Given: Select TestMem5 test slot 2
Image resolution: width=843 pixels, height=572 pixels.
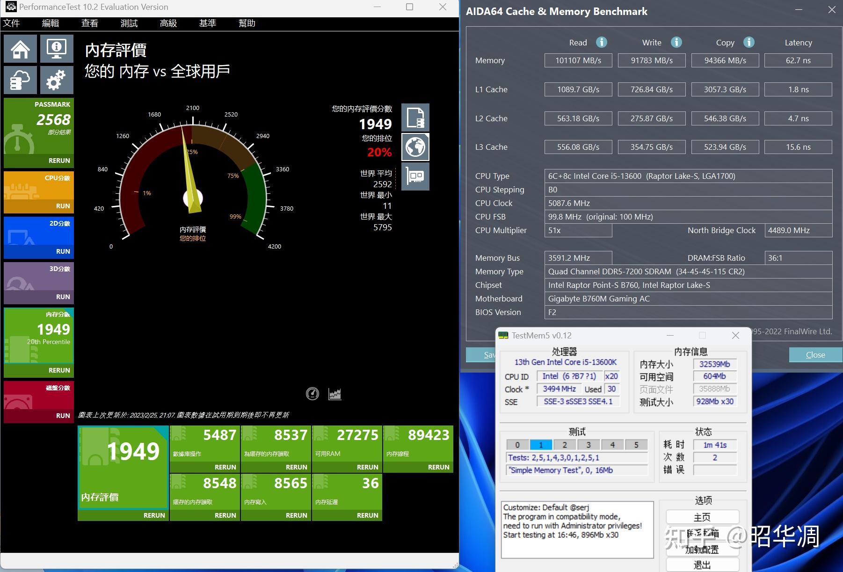Looking at the screenshot, I should [x=565, y=445].
